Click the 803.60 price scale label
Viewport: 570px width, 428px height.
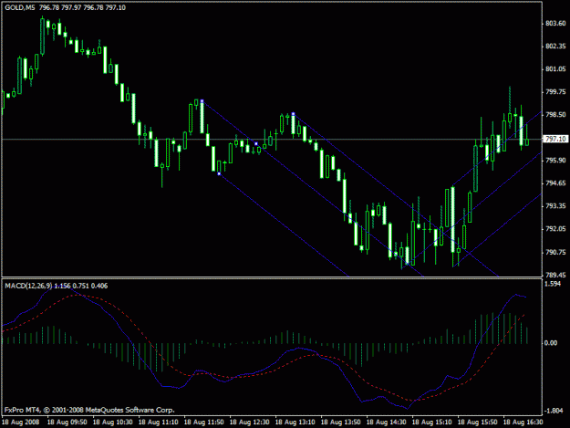[x=555, y=24]
